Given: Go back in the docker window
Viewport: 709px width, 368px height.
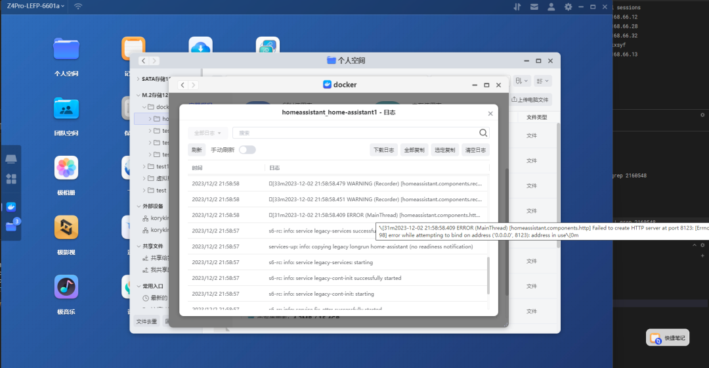Looking at the screenshot, I should 183,85.
